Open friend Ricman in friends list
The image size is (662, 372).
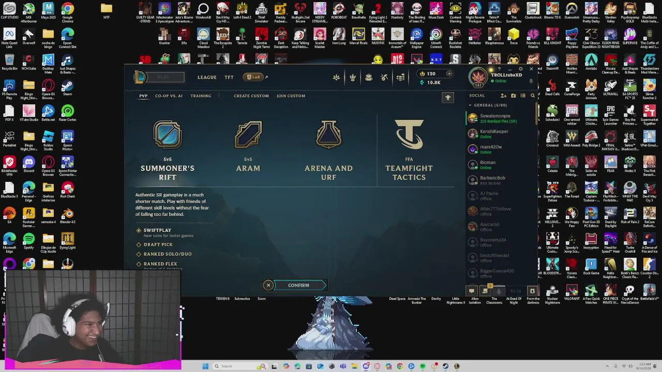point(501,165)
